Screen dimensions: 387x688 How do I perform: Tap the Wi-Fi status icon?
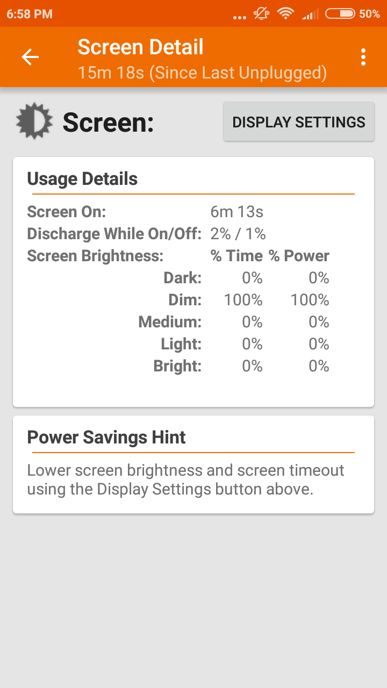pyautogui.click(x=285, y=13)
